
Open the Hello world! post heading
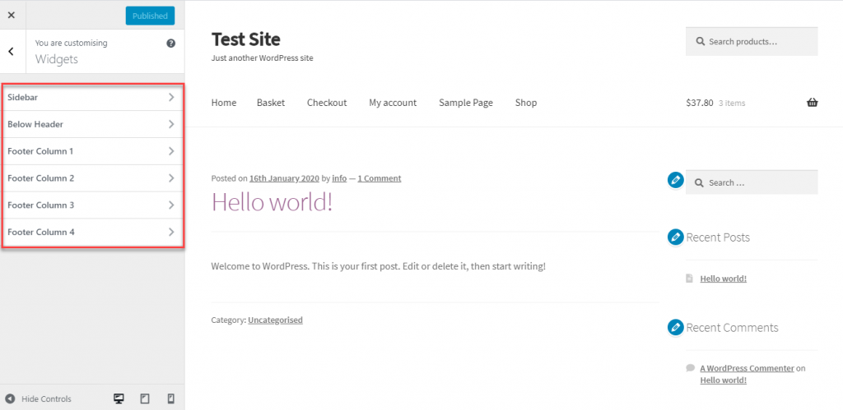coord(272,202)
